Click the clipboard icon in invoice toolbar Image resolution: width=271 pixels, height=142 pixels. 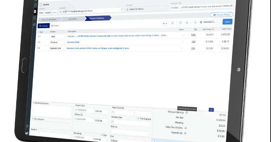click(x=180, y=23)
